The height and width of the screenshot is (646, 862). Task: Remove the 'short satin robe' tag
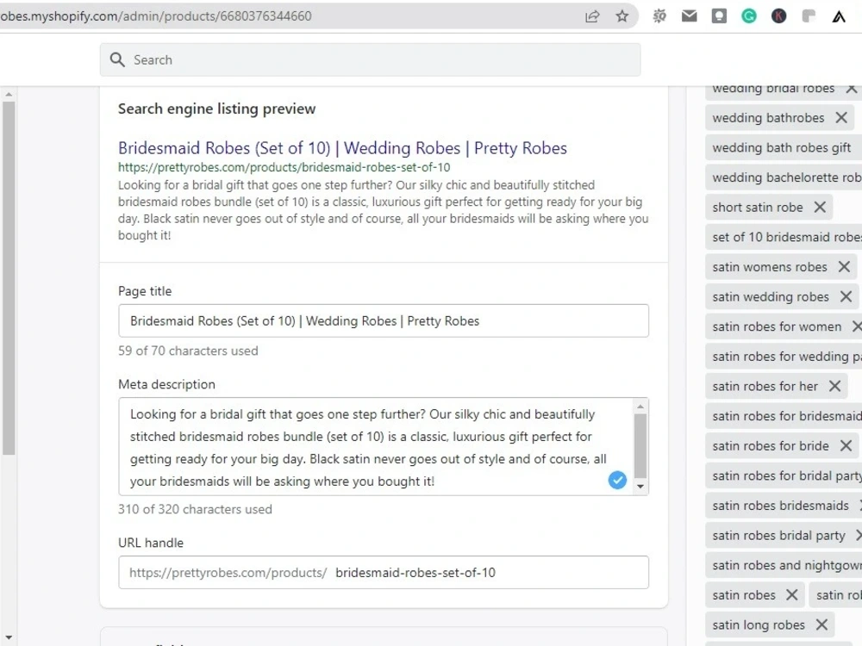(x=820, y=207)
